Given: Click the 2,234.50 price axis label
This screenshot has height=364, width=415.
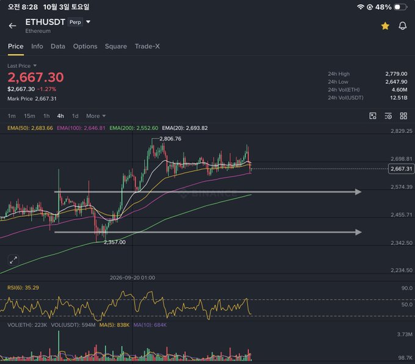Looking at the screenshot, I should [x=402, y=270].
